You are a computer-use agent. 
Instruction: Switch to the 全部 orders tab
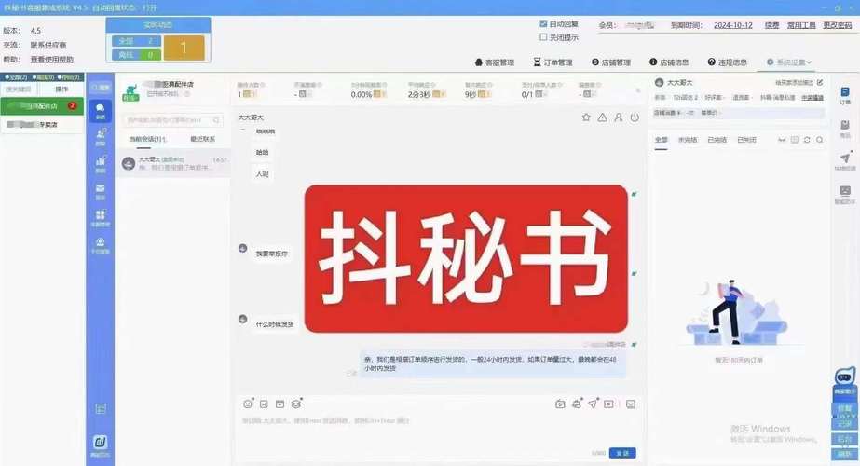tap(662, 140)
